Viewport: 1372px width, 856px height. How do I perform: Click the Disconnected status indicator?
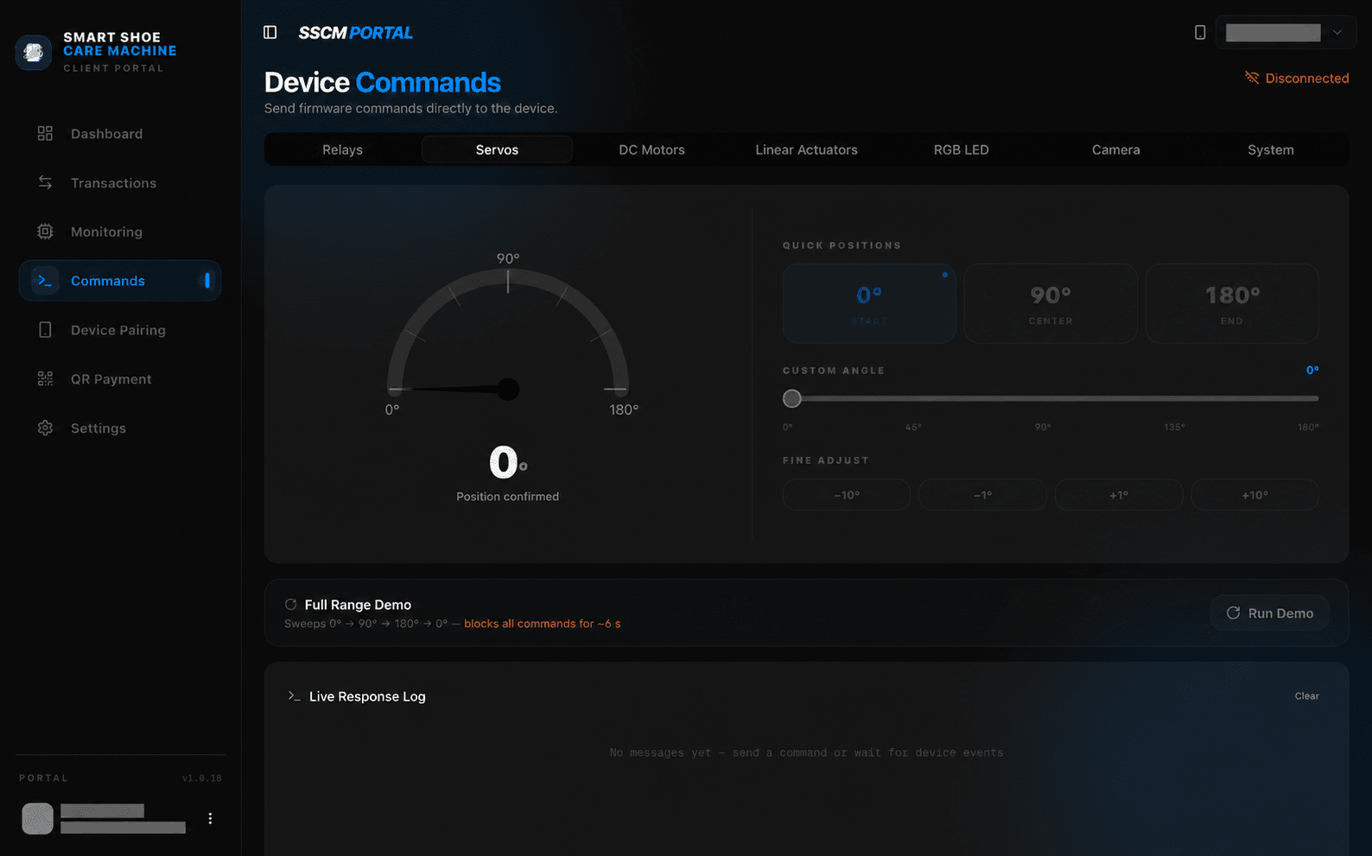[x=1297, y=78]
